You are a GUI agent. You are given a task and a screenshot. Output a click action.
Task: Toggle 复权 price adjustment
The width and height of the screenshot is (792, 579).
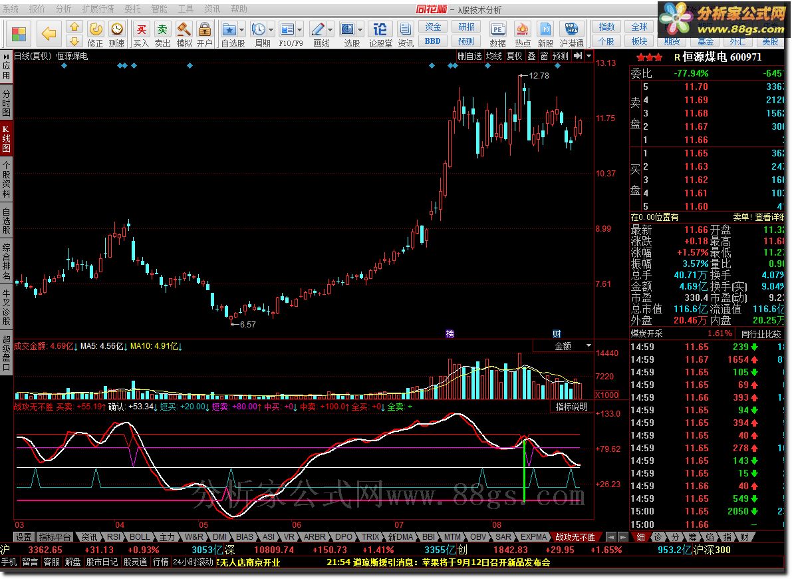pos(515,56)
